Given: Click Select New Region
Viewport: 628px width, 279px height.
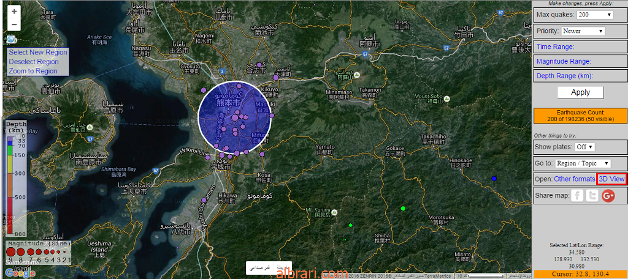Looking at the screenshot, I should (x=38, y=53).
